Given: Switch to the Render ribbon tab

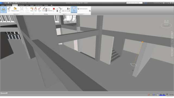Looking at the screenshot, I should tap(46, 5).
